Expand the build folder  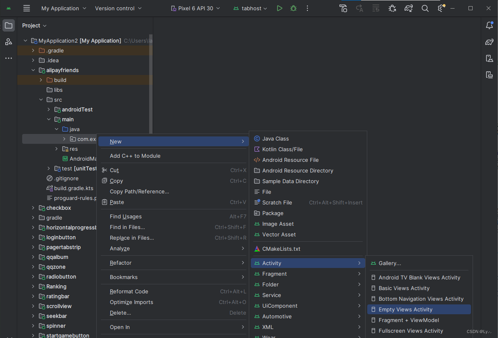point(41,80)
